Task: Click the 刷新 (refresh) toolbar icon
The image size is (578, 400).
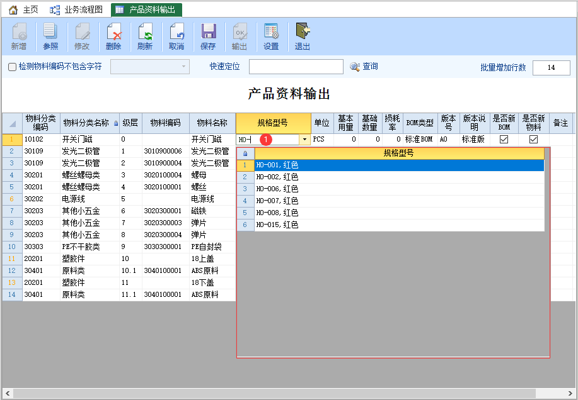Action: (145, 36)
